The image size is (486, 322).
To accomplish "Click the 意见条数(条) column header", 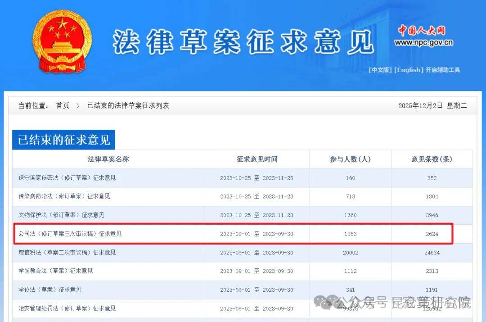I will 432,159.
